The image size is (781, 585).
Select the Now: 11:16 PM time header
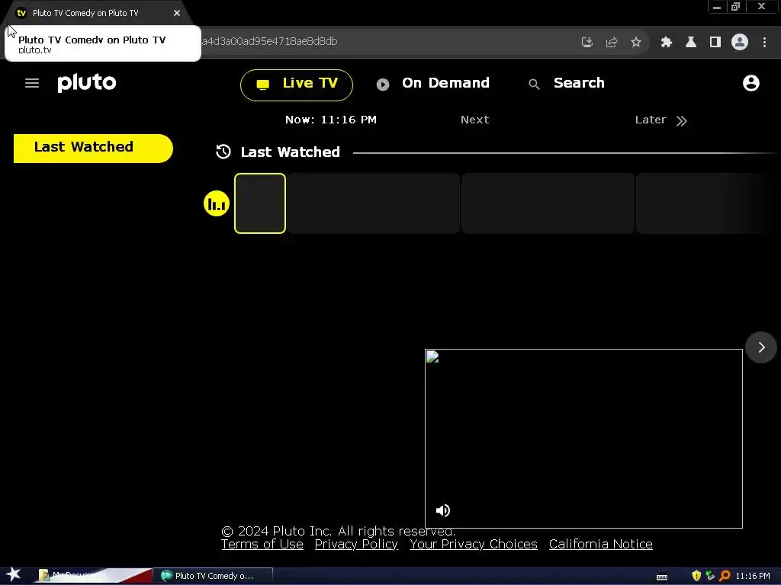point(331,120)
